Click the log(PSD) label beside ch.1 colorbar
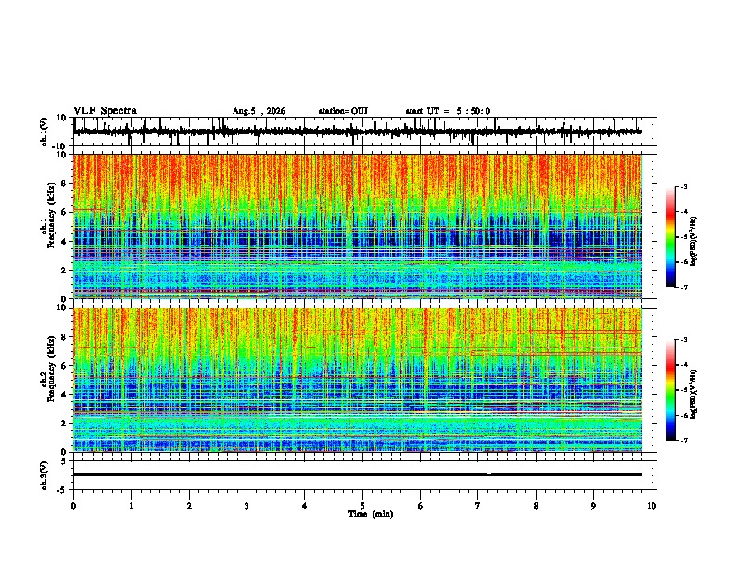This screenshot has height=567, width=734. click(694, 241)
